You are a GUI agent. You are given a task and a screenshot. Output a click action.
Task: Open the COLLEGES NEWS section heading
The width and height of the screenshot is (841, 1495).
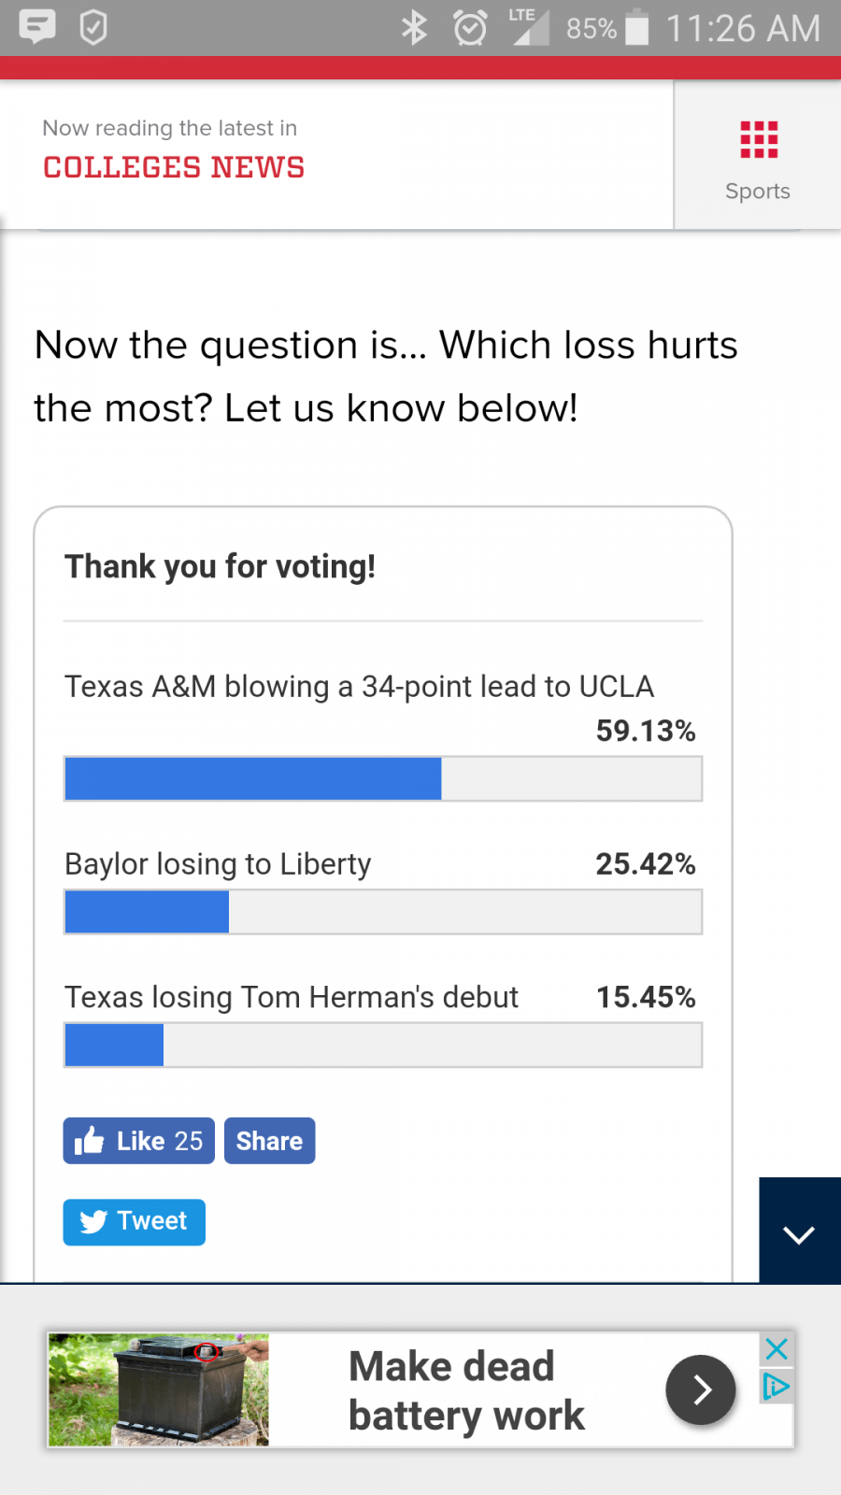174,167
